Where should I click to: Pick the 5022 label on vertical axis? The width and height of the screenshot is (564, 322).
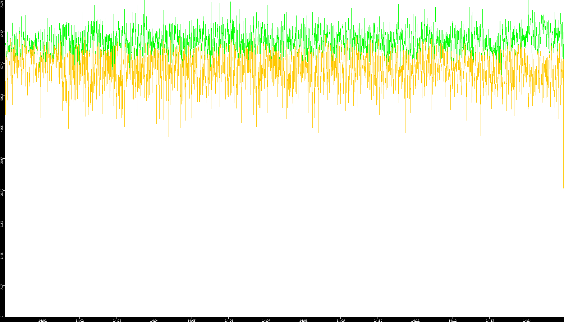[2, 97]
